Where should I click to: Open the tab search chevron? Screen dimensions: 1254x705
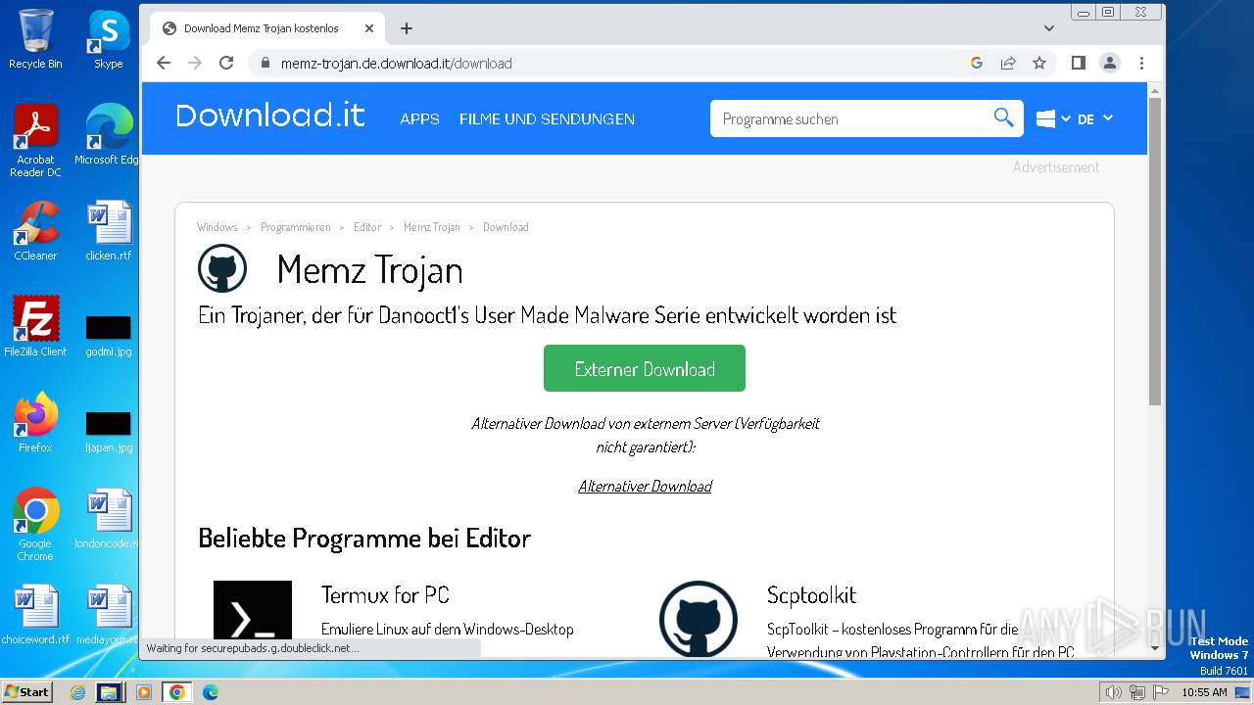[x=1049, y=28]
